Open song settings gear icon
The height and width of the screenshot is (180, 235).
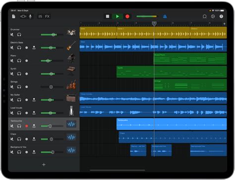(x=213, y=16)
